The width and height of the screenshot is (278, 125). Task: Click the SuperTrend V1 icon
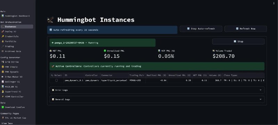click(3, 92)
